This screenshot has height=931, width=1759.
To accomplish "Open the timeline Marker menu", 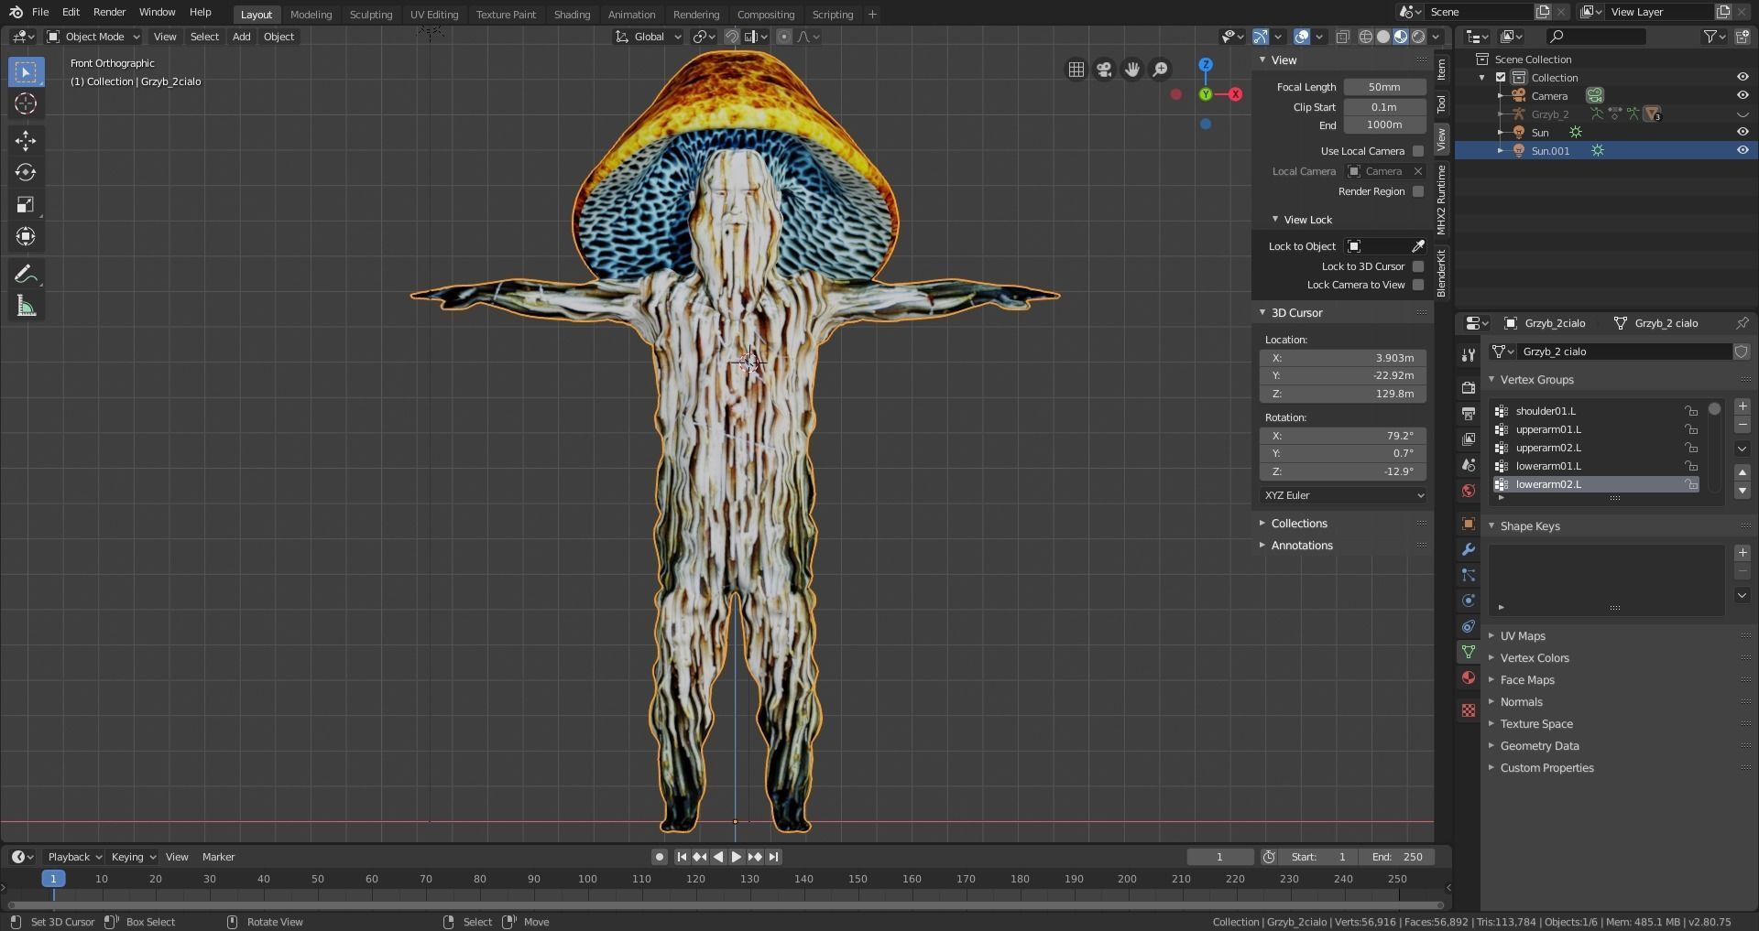I will [218, 857].
